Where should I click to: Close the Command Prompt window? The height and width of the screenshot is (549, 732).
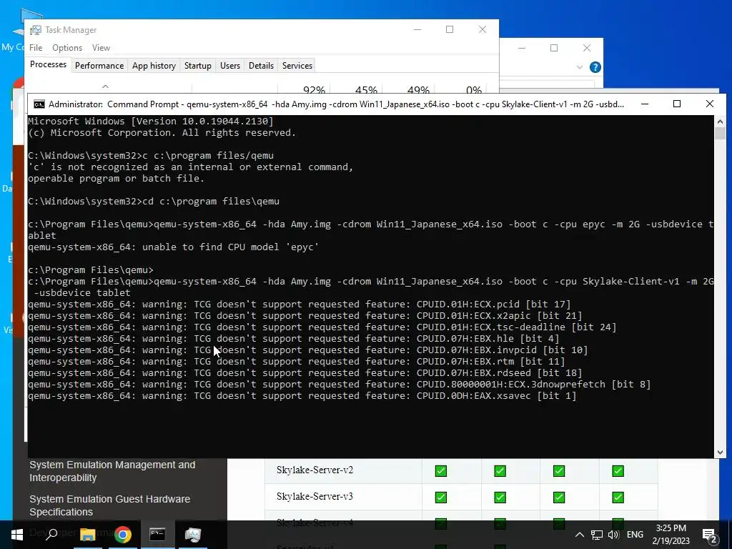pos(710,104)
